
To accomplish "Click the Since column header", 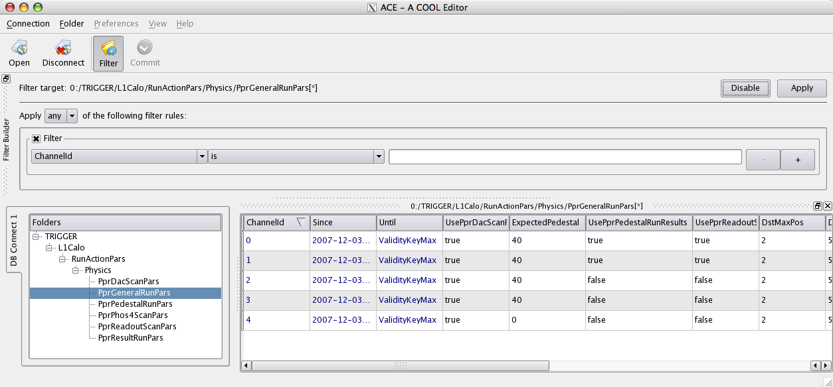I will (x=343, y=223).
